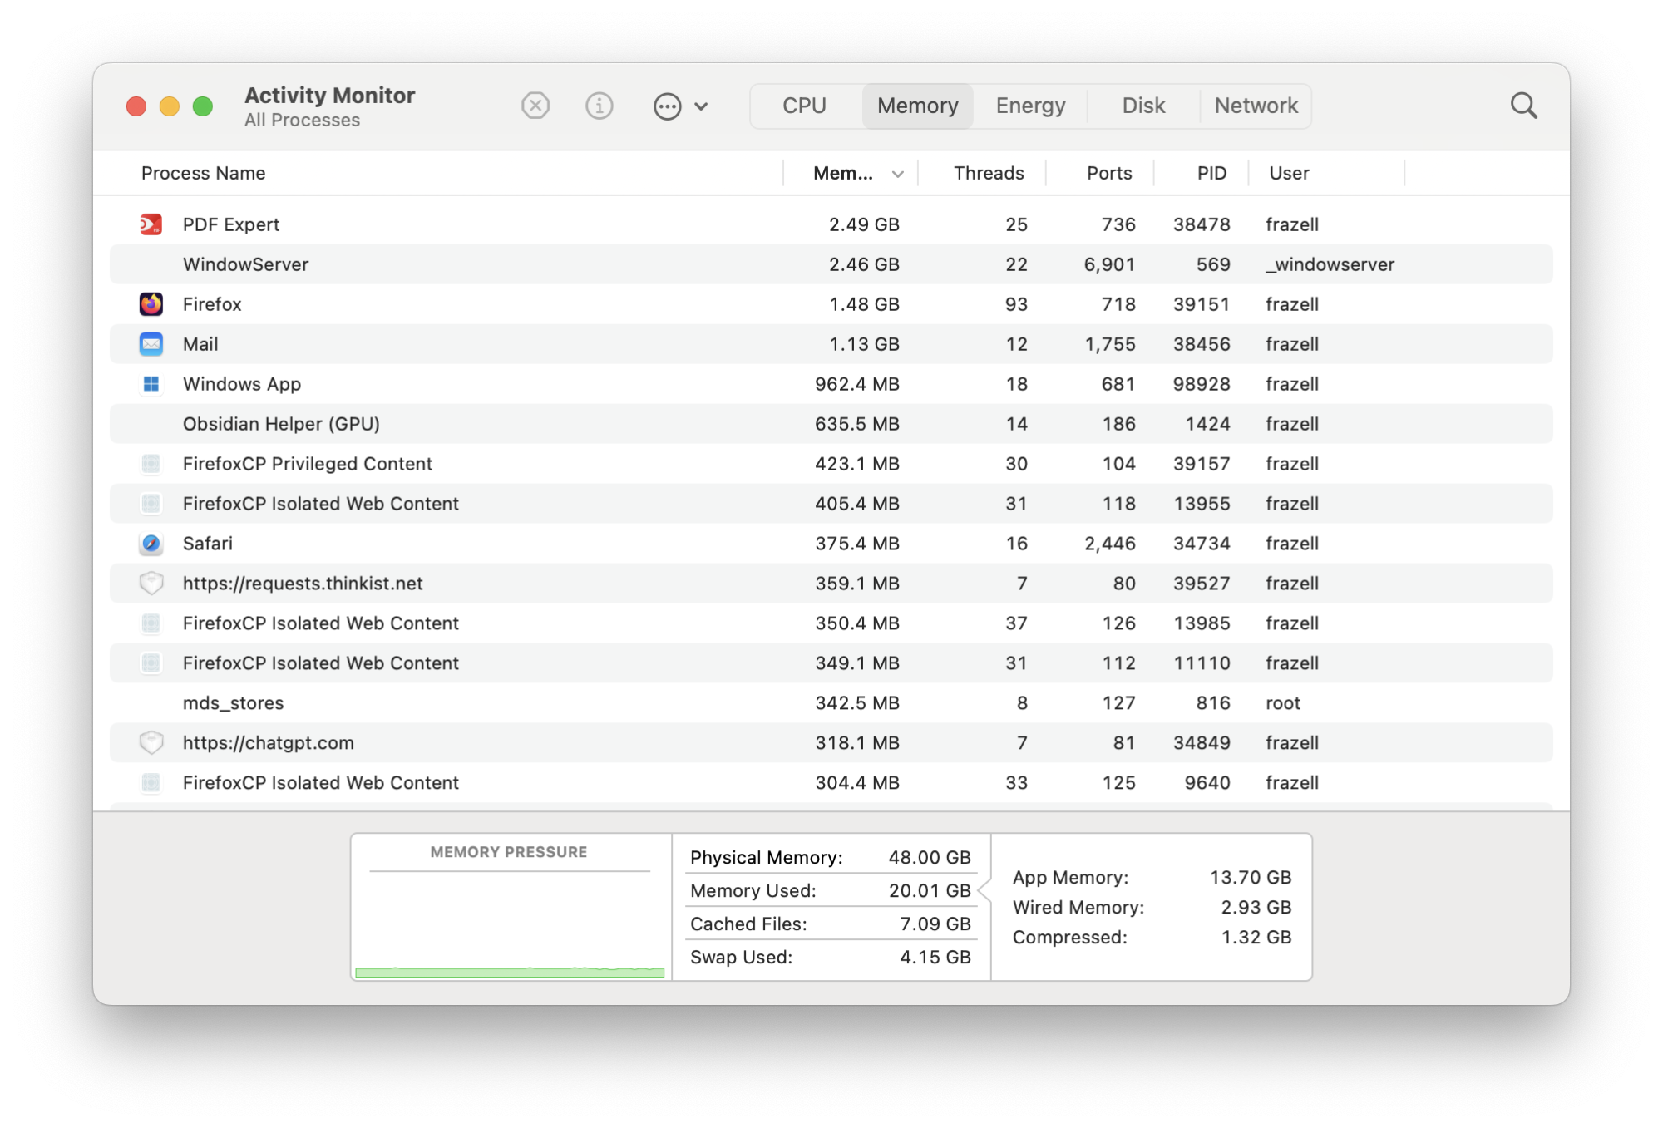Click the Safari compass icon
1663x1128 pixels.
(151, 543)
